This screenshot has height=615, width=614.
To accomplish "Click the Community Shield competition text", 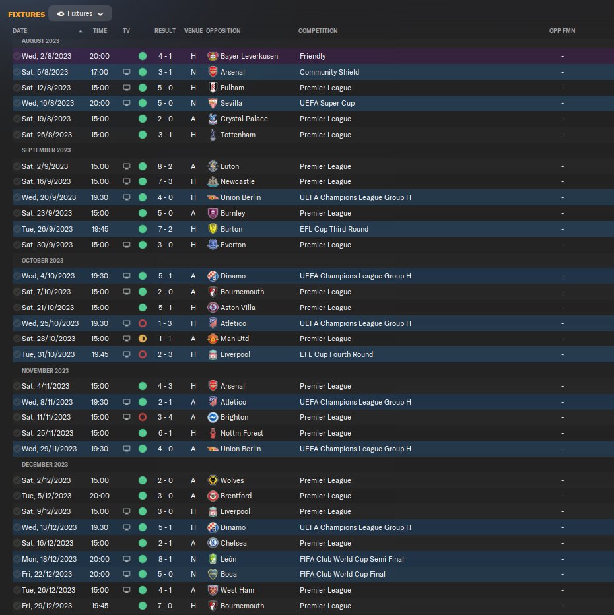I will (329, 72).
